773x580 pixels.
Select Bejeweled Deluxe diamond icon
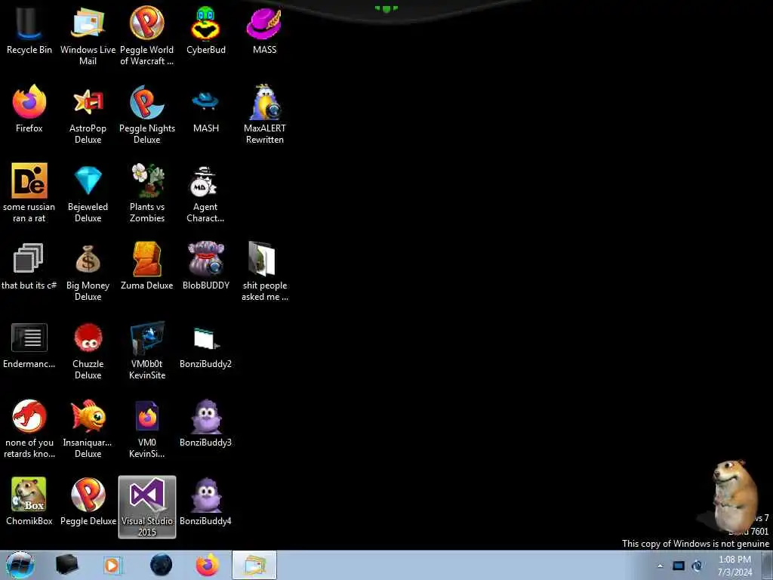point(88,193)
